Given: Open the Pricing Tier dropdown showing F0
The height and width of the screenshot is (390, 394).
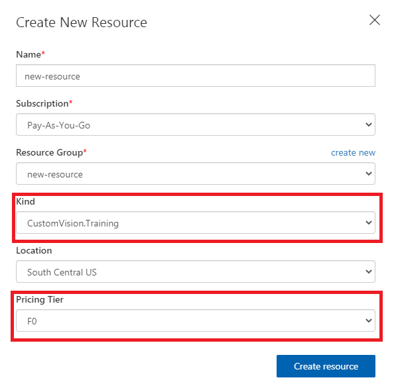Looking at the screenshot, I should pyautogui.click(x=196, y=320).
